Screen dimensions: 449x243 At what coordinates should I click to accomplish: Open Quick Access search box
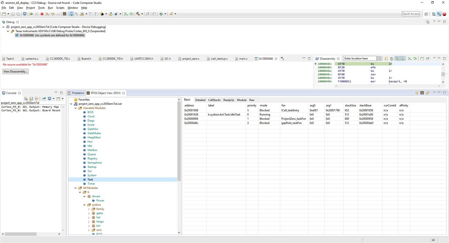coord(411,14)
